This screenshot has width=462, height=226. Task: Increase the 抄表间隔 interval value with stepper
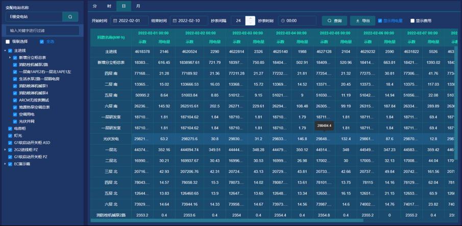(250, 18)
